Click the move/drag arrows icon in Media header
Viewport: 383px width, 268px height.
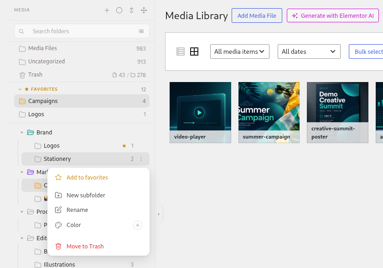[x=144, y=10]
